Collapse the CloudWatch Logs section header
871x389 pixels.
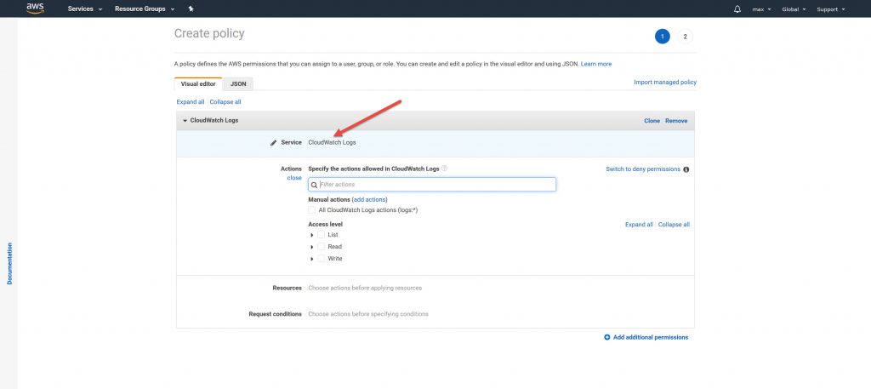pos(185,121)
